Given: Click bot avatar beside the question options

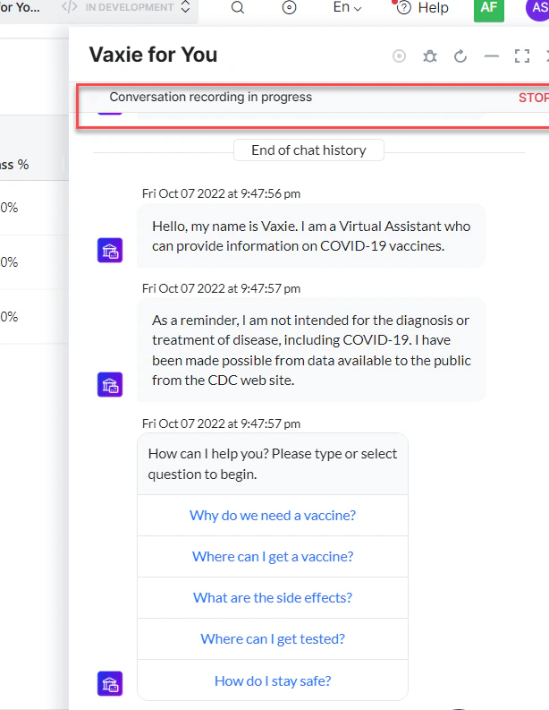Looking at the screenshot, I should 110,683.
